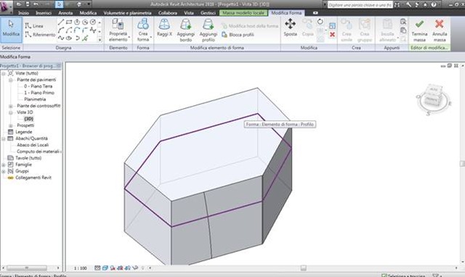
Task: Click the view horizontal scrollbar thumb
Action: [x=303, y=268]
